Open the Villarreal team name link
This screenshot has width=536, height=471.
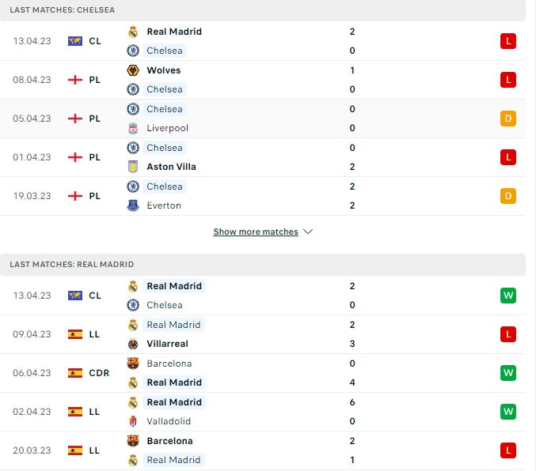point(168,344)
